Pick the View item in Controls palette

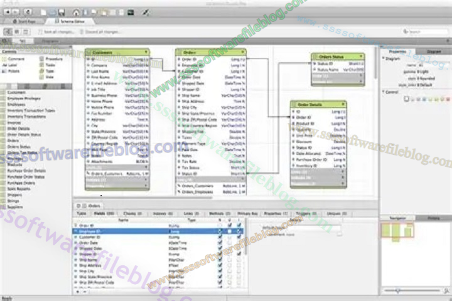pos(46,77)
